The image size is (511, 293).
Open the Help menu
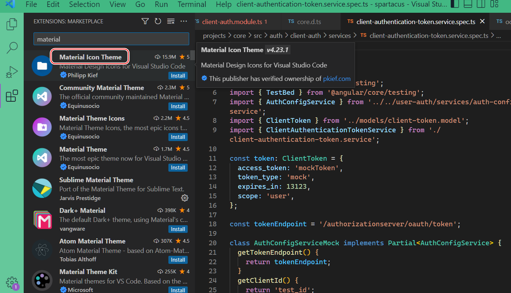(223, 4)
